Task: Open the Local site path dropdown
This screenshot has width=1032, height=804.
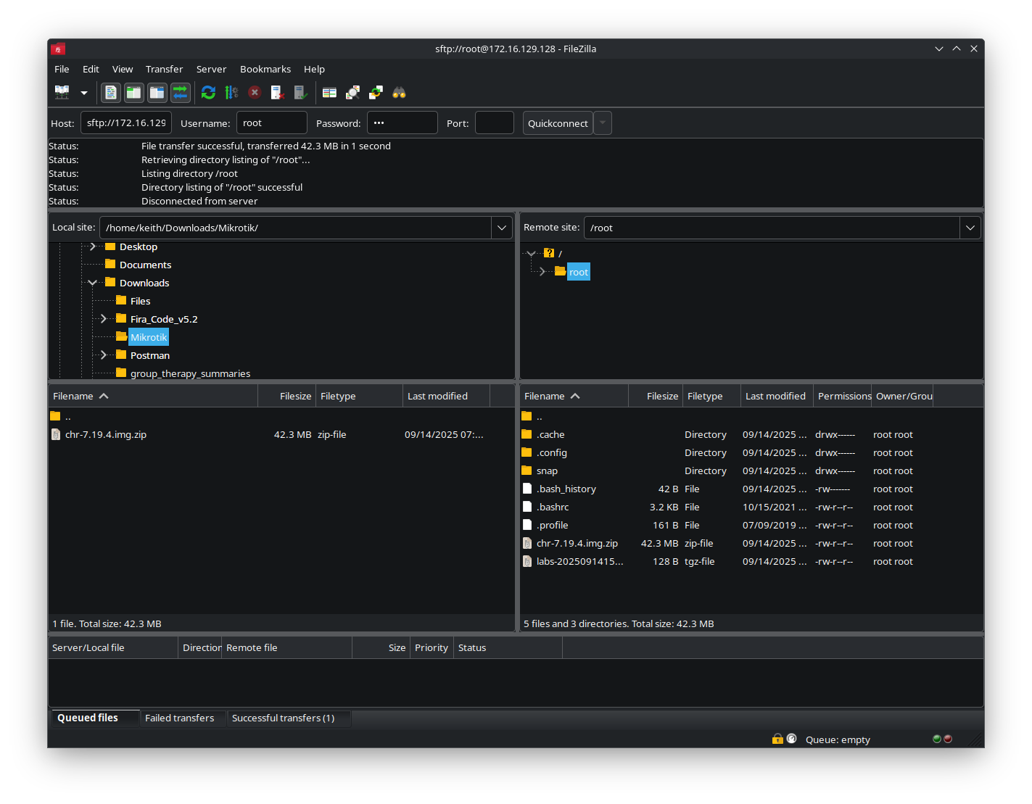Action: [502, 228]
